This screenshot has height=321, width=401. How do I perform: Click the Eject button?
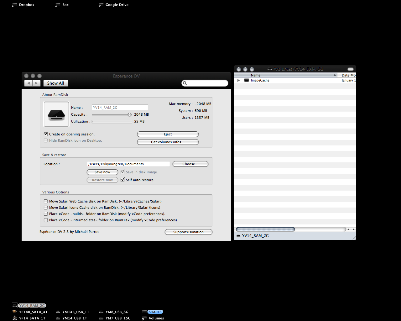(x=168, y=134)
